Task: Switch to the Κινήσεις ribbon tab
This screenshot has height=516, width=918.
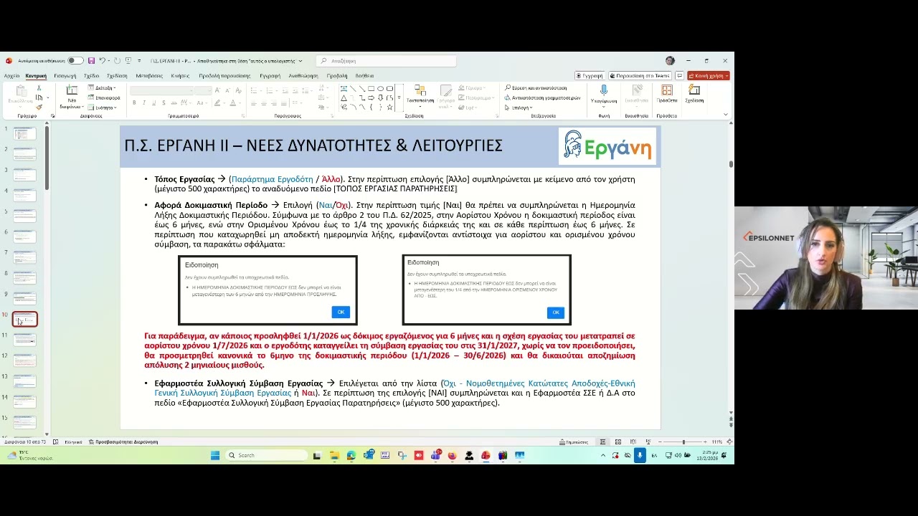Action: (x=180, y=75)
